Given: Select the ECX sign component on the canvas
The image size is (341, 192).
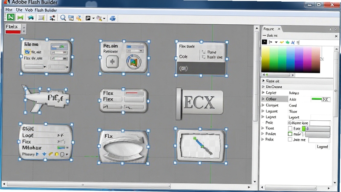Looking at the screenshot, I should click(x=199, y=103).
